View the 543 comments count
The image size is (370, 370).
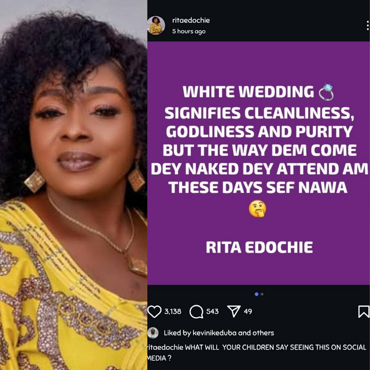[x=212, y=311]
